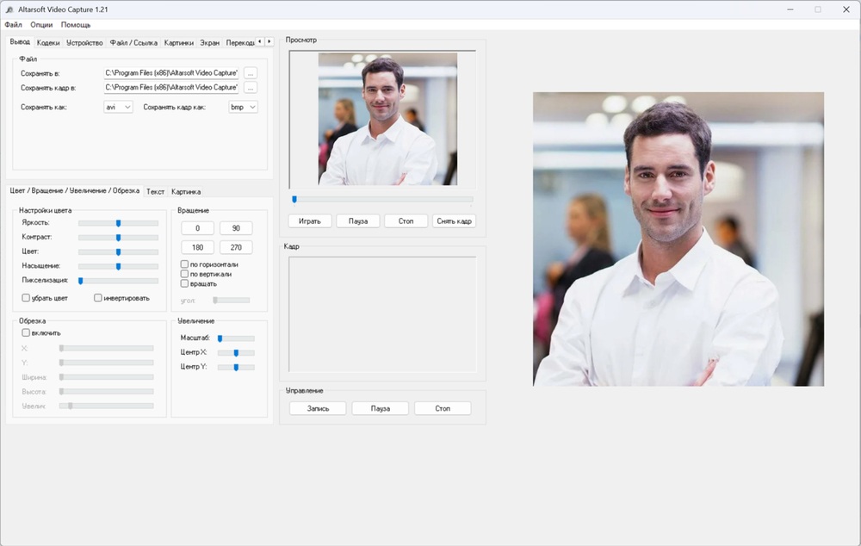
Task: Click the small preview video thumbnail
Action: (x=387, y=119)
